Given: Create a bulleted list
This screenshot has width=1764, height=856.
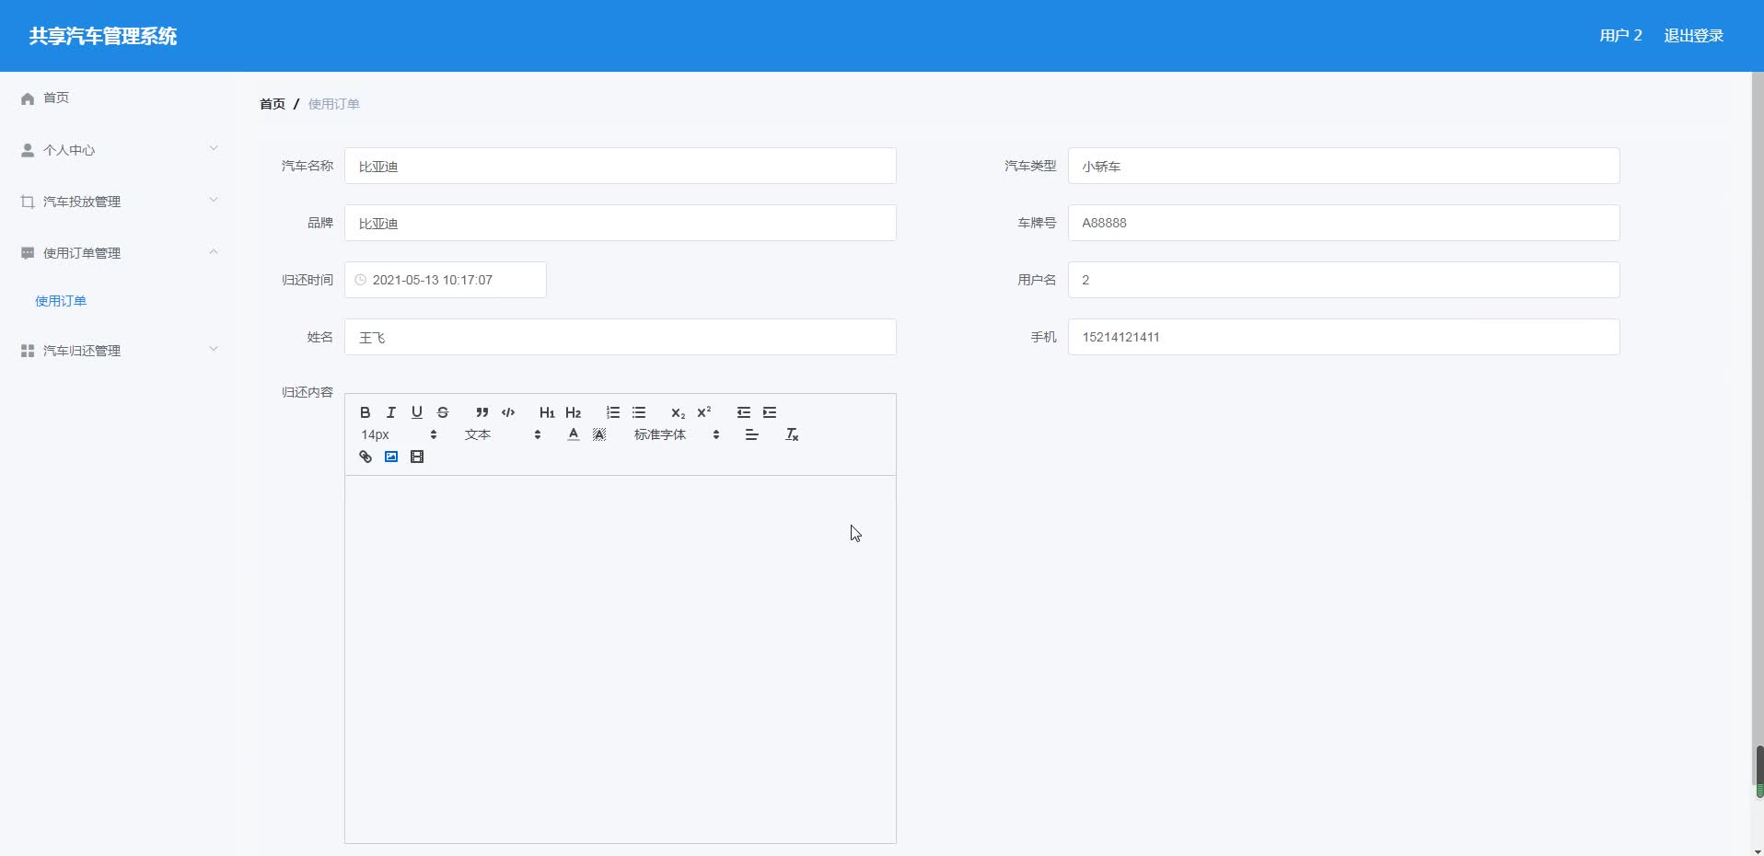Looking at the screenshot, I should 639,412.
